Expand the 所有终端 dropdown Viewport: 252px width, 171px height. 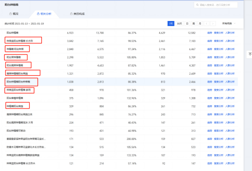click(229, 24)
